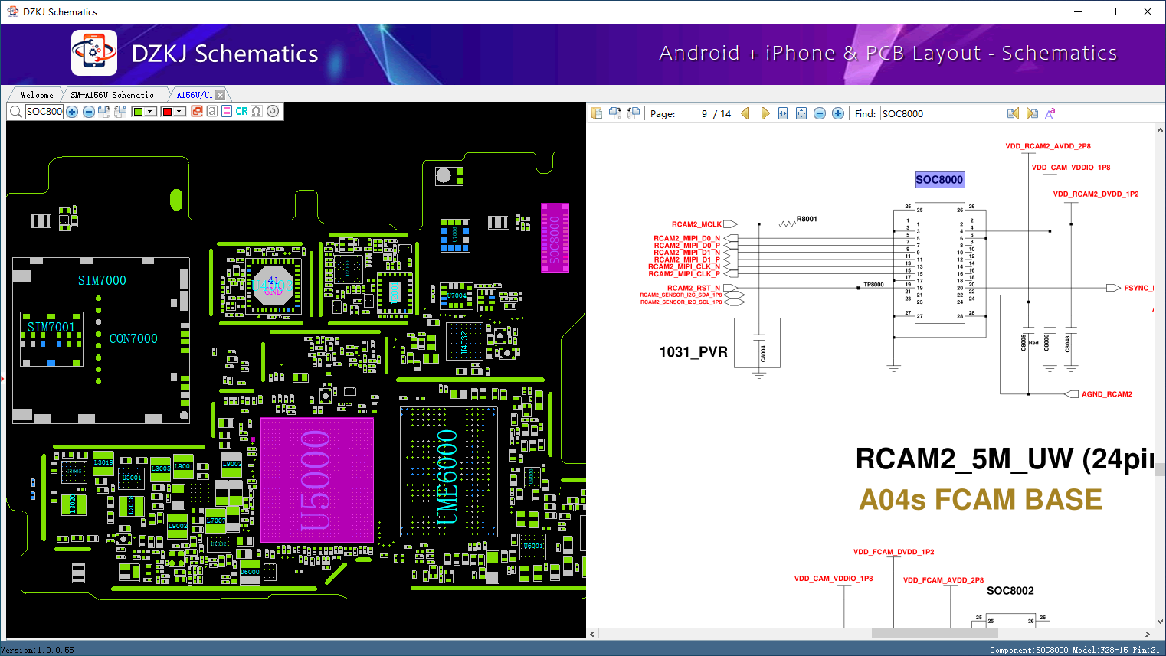Open the red color dropdown arrow
The image size is (1166, 656).
[180, 112]
